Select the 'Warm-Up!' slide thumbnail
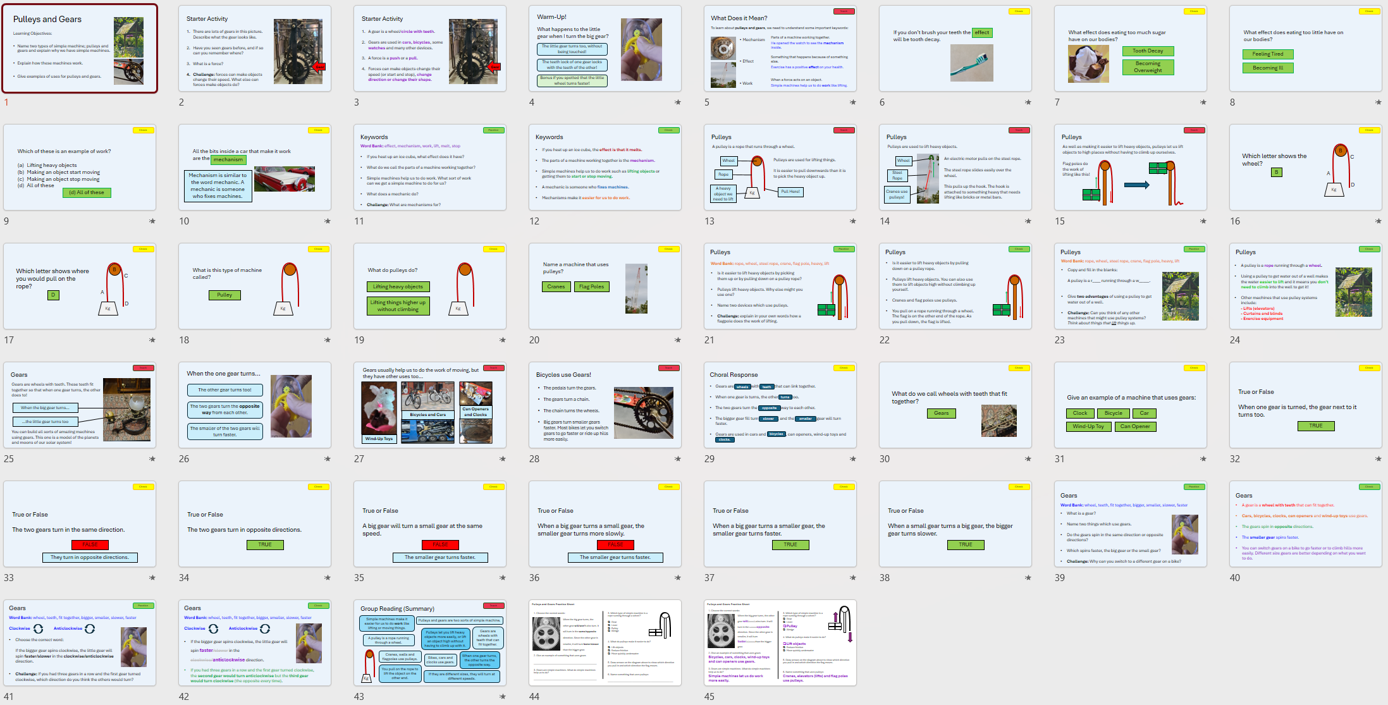This screenshot has height=705, width=1388. pos(605,49)
